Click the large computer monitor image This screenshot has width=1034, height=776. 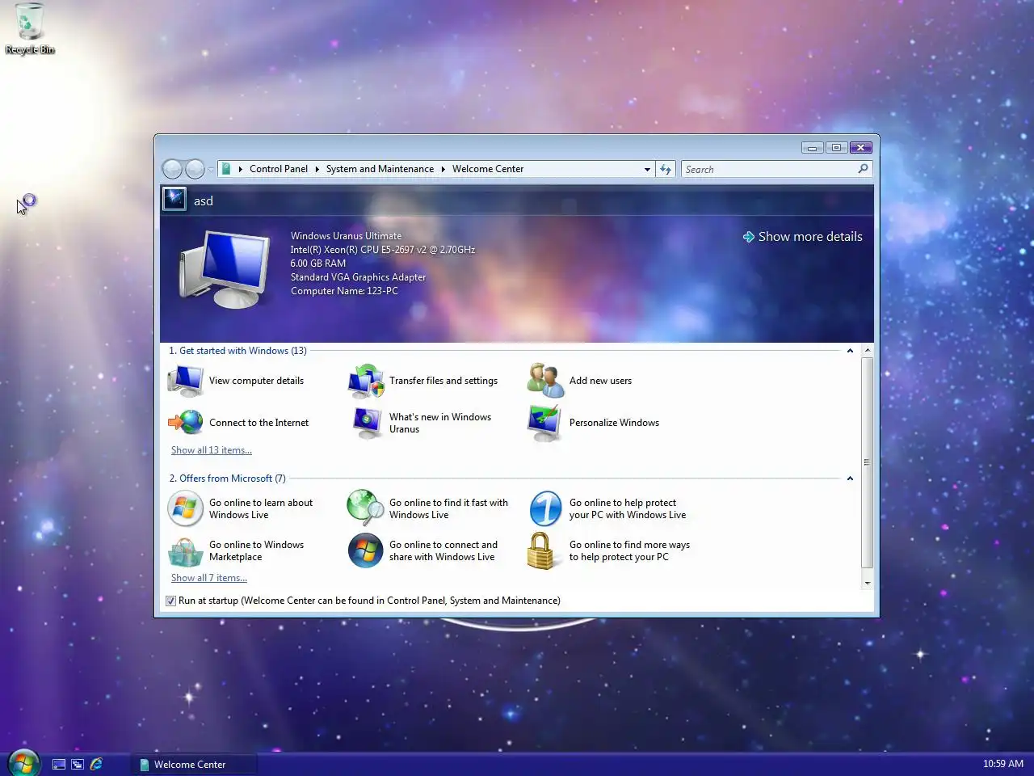pos(225,268)
